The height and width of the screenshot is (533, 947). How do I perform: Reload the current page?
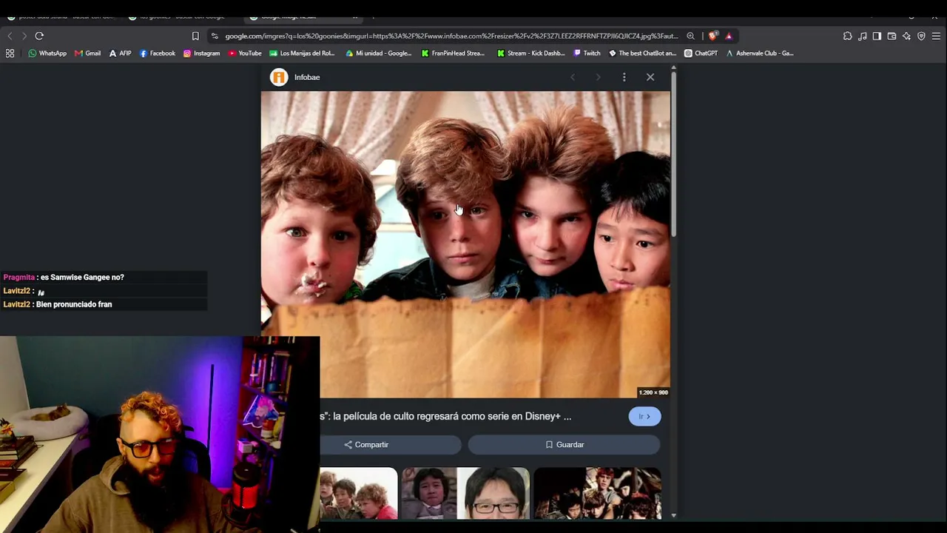[39, 36]
